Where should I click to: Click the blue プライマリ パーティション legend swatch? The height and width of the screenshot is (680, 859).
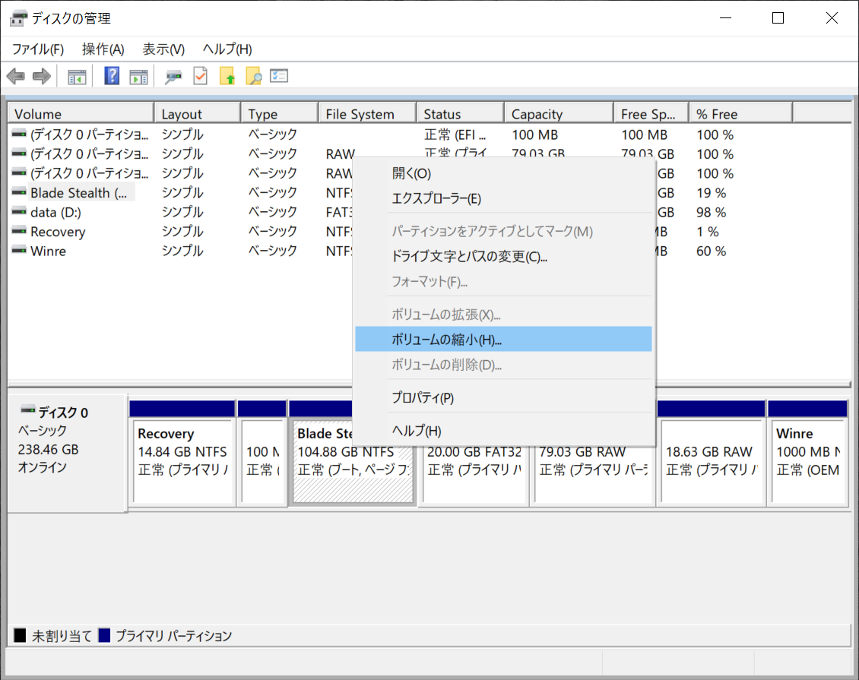click(104, 635)
